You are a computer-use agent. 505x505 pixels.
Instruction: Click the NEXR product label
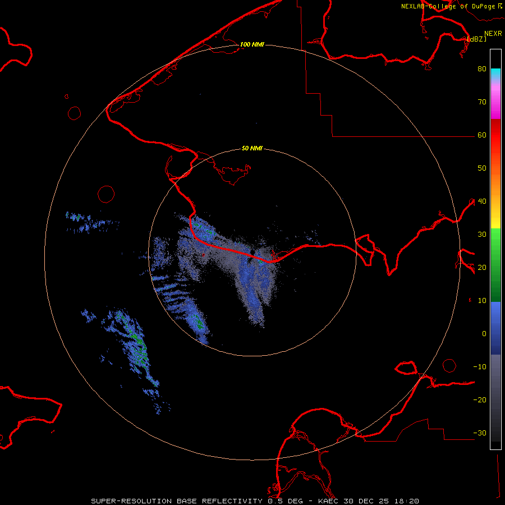point(493,34)
